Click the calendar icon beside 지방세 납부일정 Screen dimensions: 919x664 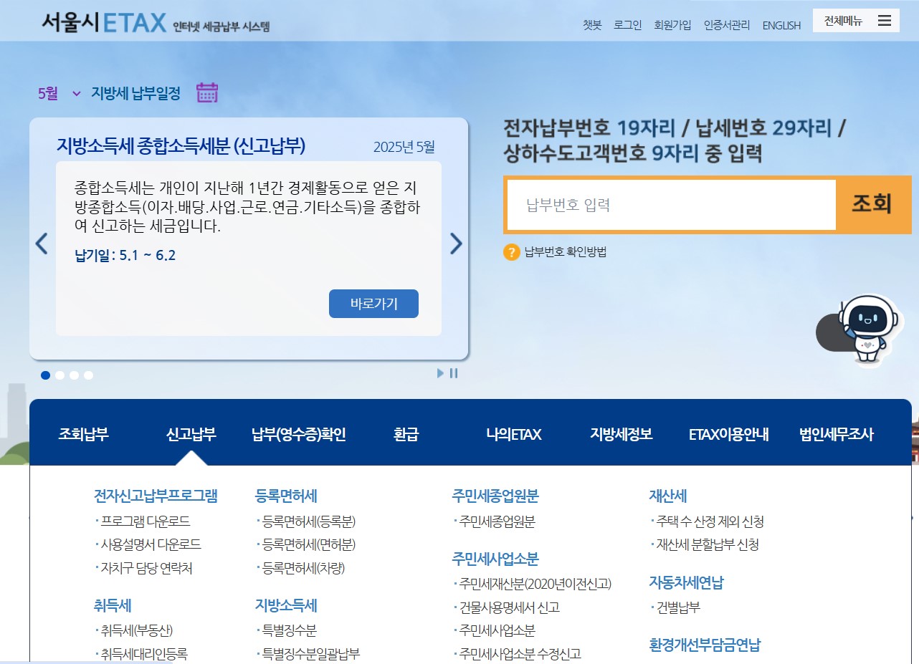tap(206, 93)
